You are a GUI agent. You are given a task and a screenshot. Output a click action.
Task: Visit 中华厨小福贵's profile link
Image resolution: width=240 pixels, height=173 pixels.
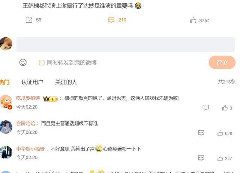[30, 149]
